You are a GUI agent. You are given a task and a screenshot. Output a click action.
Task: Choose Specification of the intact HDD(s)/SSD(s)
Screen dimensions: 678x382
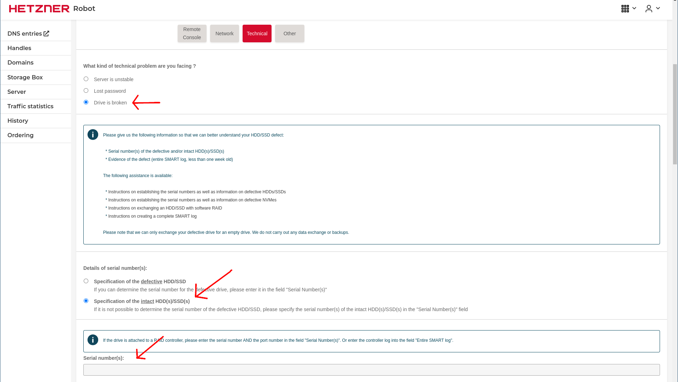(x=86, y=301)
